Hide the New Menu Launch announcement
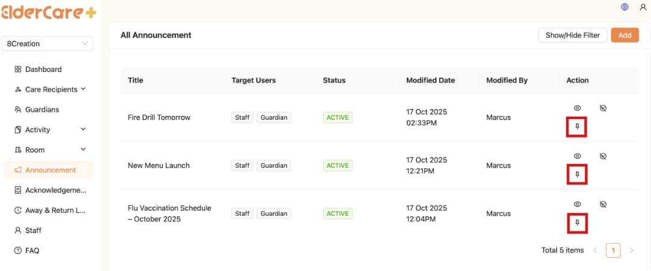 coord(603,156)
